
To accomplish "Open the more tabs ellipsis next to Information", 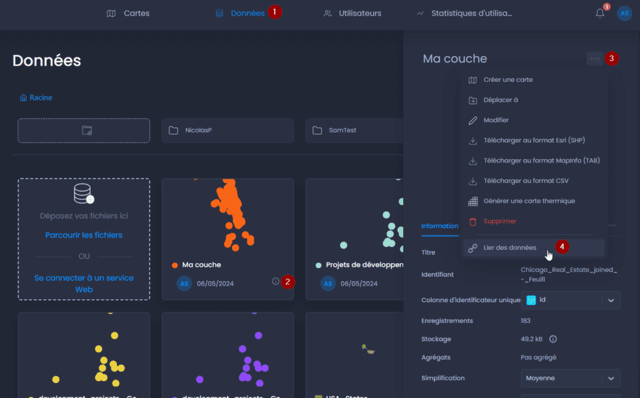I will click(612, 226).
